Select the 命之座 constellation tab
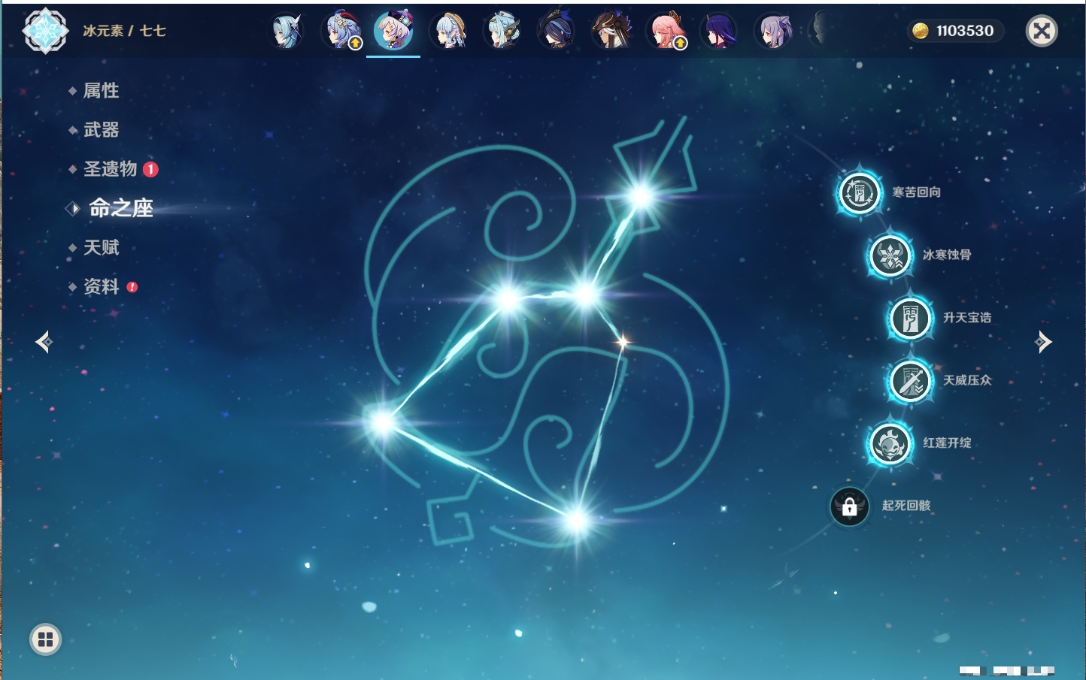Screen dimensions: 1086x680 (120, 208)
